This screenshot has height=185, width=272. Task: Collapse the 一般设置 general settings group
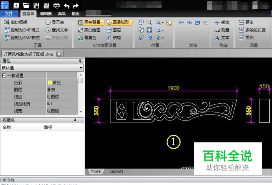click(x=4, y=75)
